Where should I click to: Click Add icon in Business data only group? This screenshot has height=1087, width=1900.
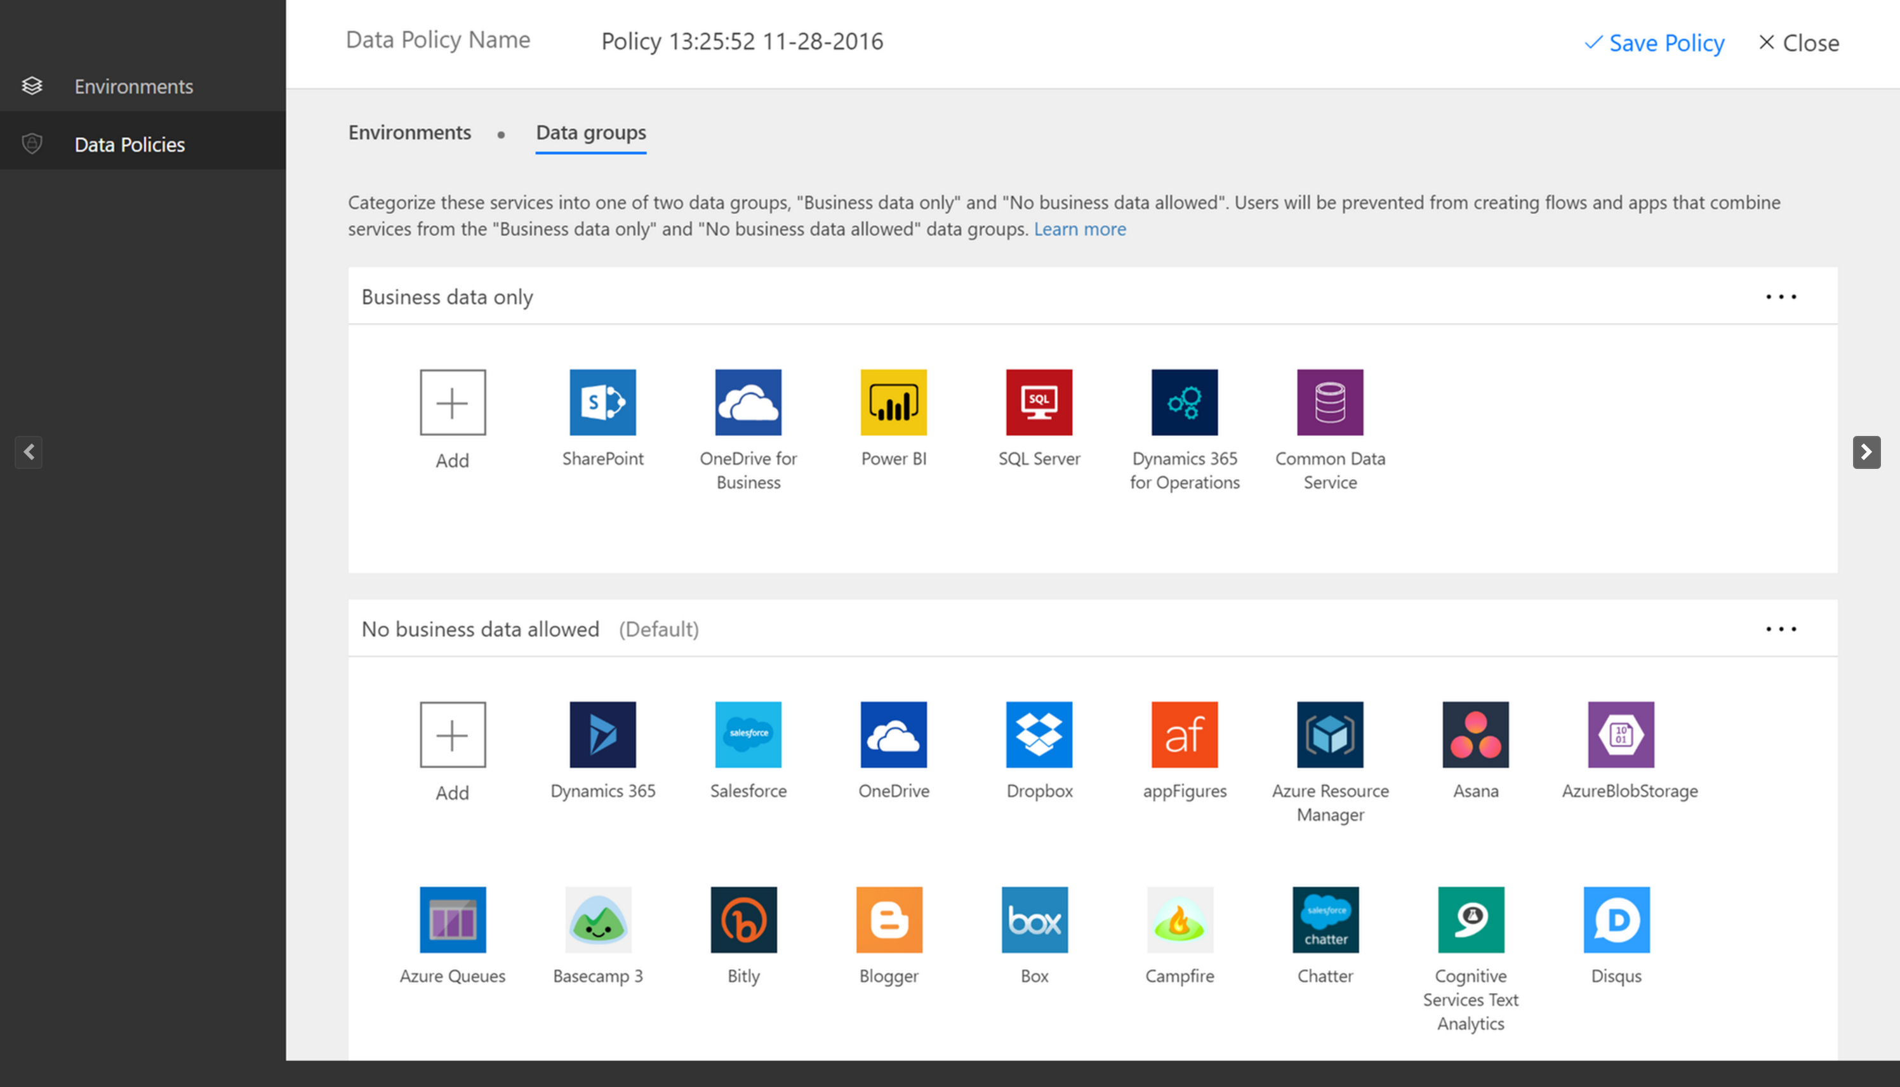451,402
